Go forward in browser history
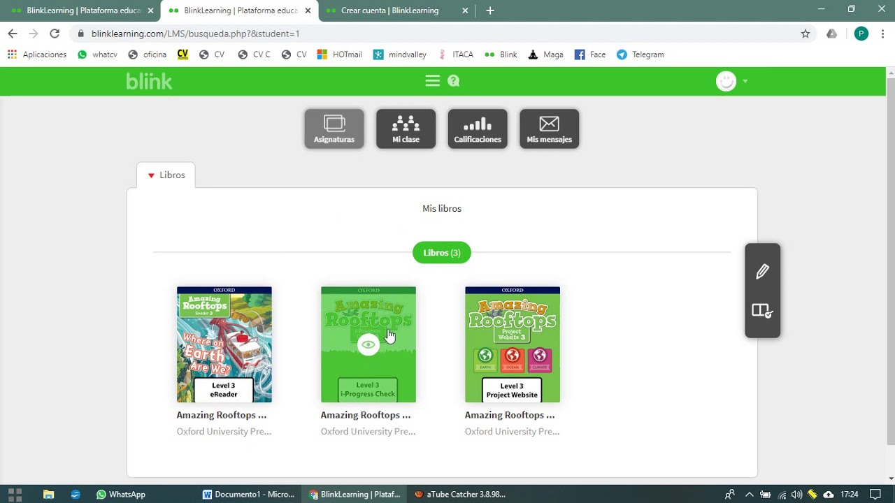Image resolution: width=895 pixels, height=503 pixels. click(x=33, y=34)
